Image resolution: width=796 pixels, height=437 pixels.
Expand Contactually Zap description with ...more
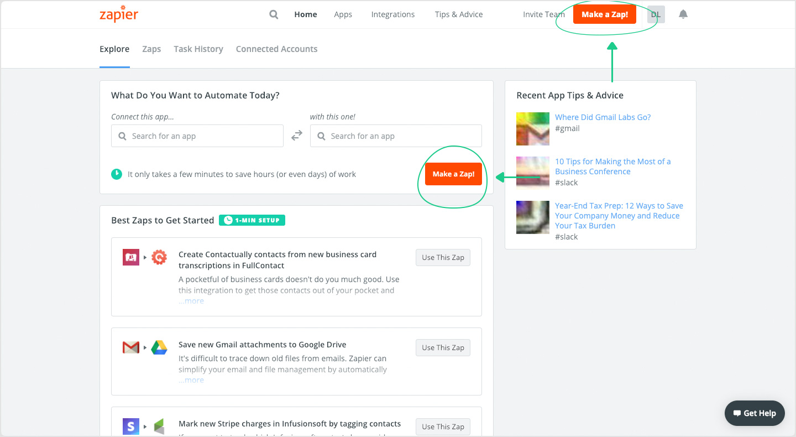click(x=191, y=301)
